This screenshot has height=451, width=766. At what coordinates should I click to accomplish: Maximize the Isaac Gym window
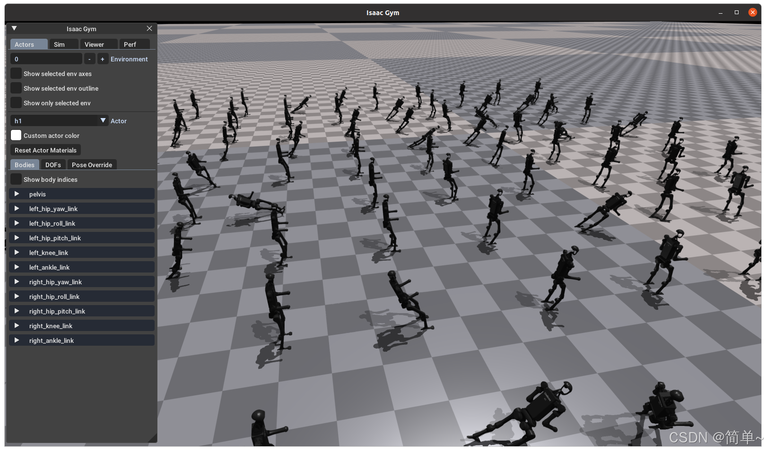tap(737, 13)
